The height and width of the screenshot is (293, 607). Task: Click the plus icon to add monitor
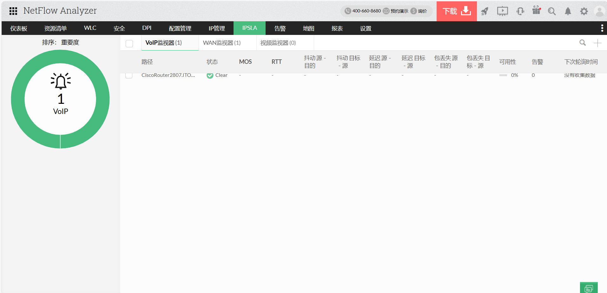pyautogui.click(x=597, y=43)
